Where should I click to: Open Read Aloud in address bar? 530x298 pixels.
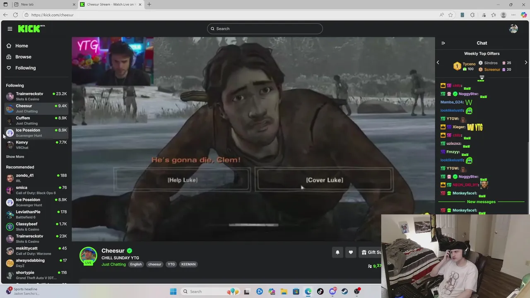pos(442,15)
